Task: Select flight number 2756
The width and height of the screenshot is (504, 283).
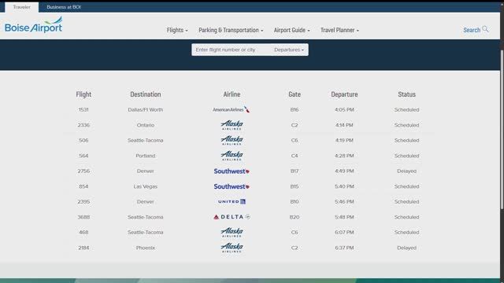Action: 83,171
